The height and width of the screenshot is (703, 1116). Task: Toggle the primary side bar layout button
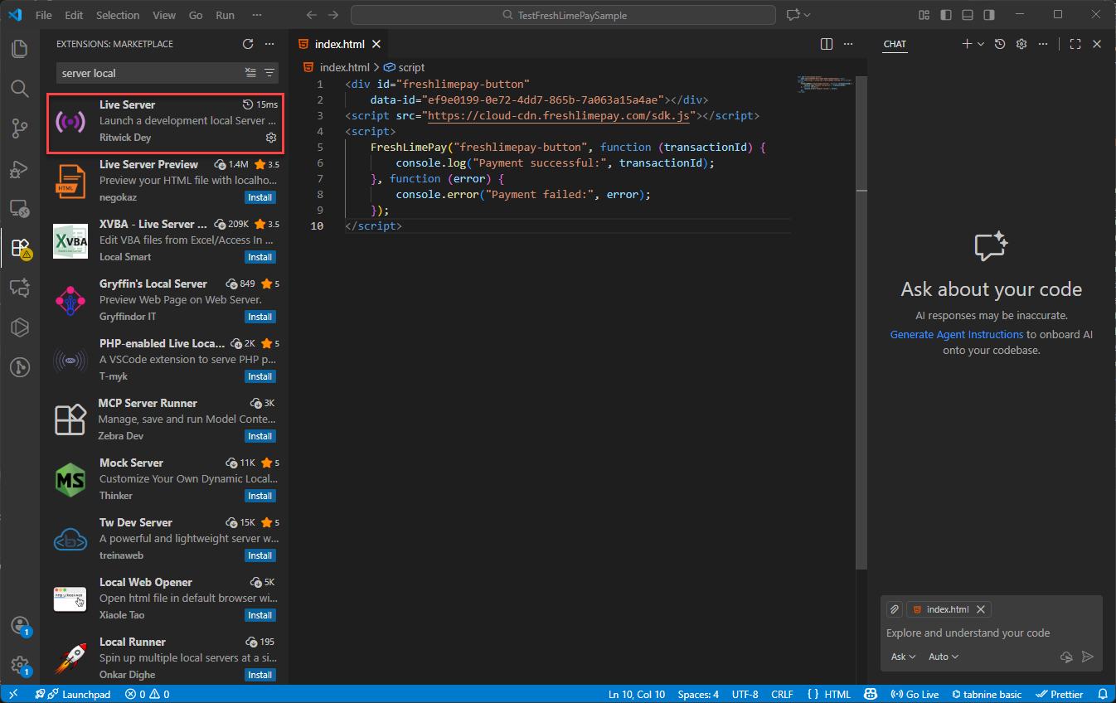(x=945, y=15)
